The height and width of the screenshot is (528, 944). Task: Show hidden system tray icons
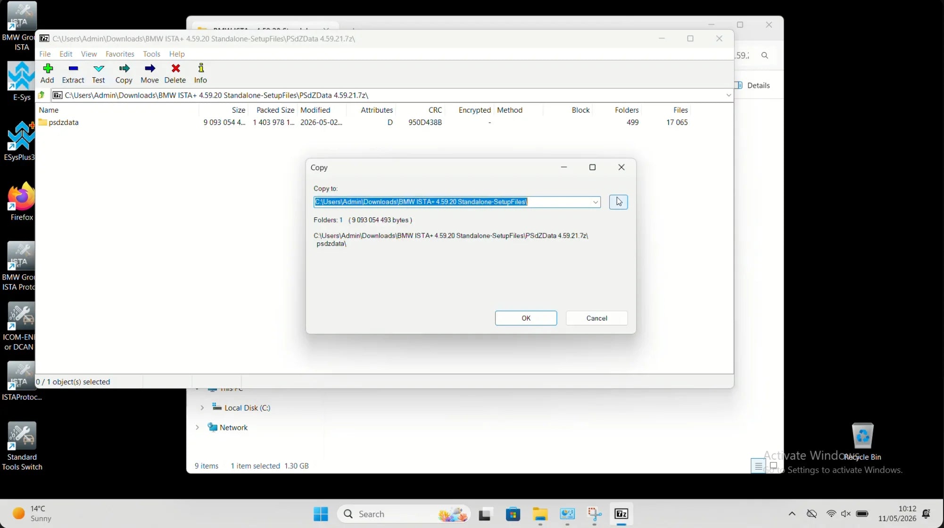tap(792, 514)
